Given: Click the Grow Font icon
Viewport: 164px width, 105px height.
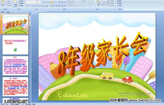Looking at the screenshot, I should pyautogui.click(x=43, y=2).
